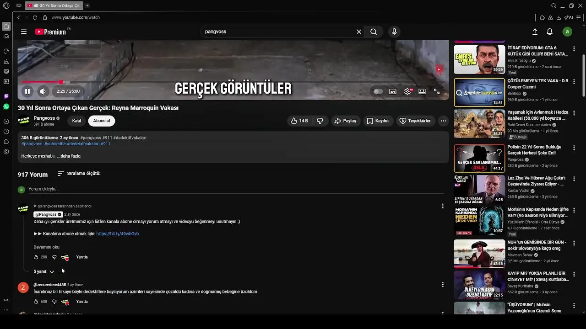Open browser easy setup menu icon
This screenshot has height=329, width=586.
coord(579,17)
